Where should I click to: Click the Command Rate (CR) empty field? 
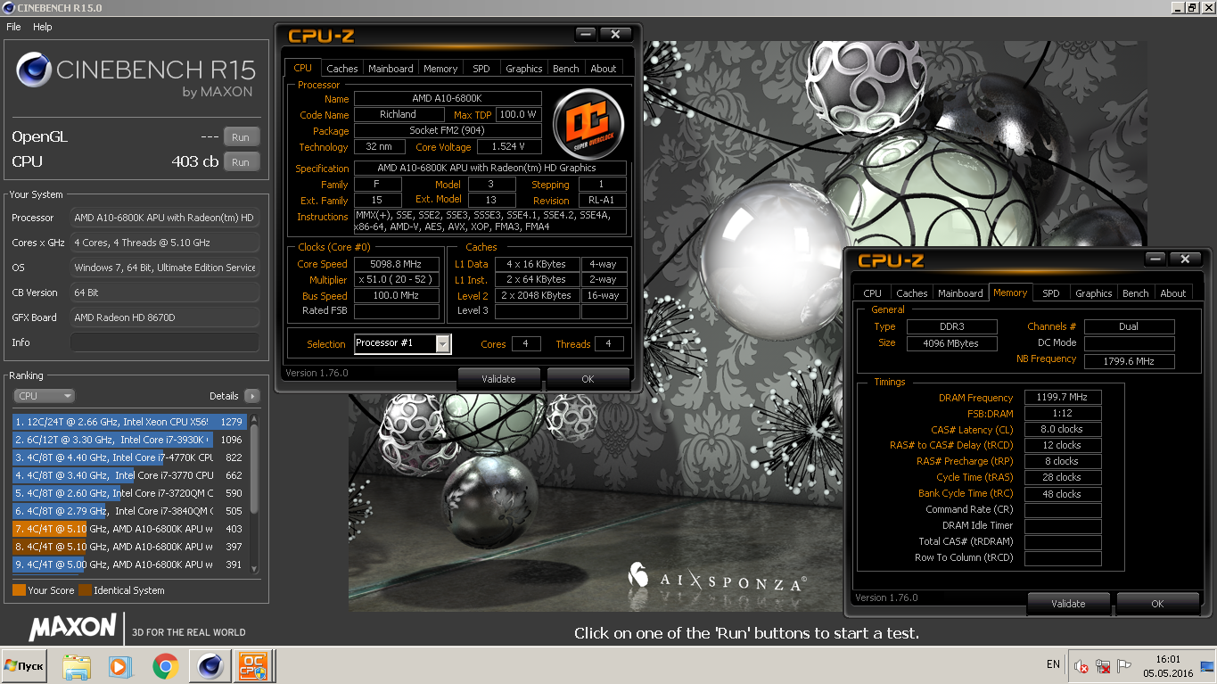(x=1063, y=510)
